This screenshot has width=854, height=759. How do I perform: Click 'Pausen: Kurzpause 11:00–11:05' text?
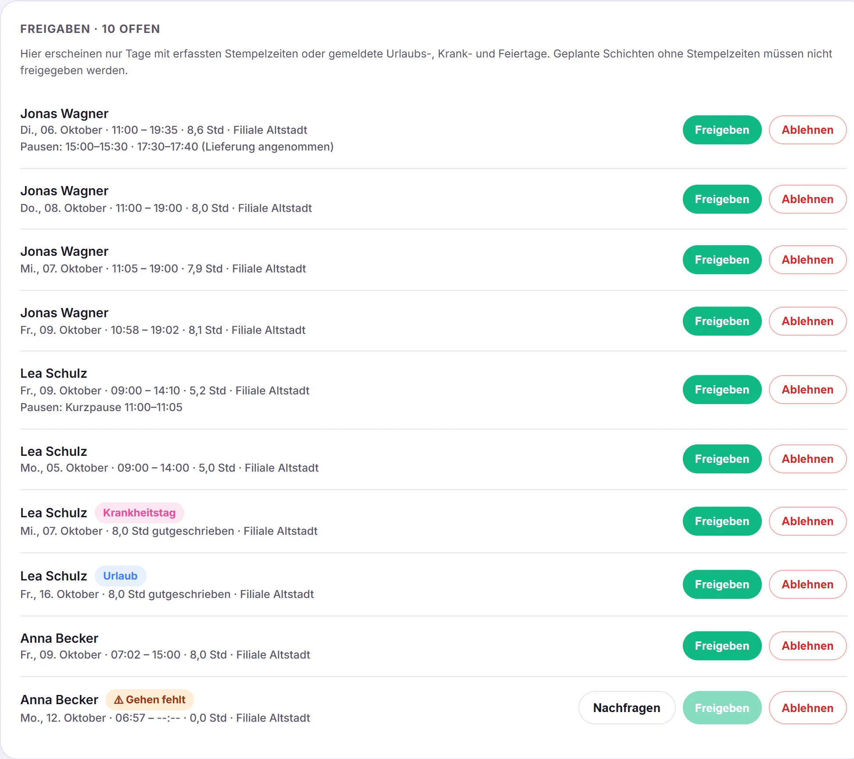click(x=101, y=407)
